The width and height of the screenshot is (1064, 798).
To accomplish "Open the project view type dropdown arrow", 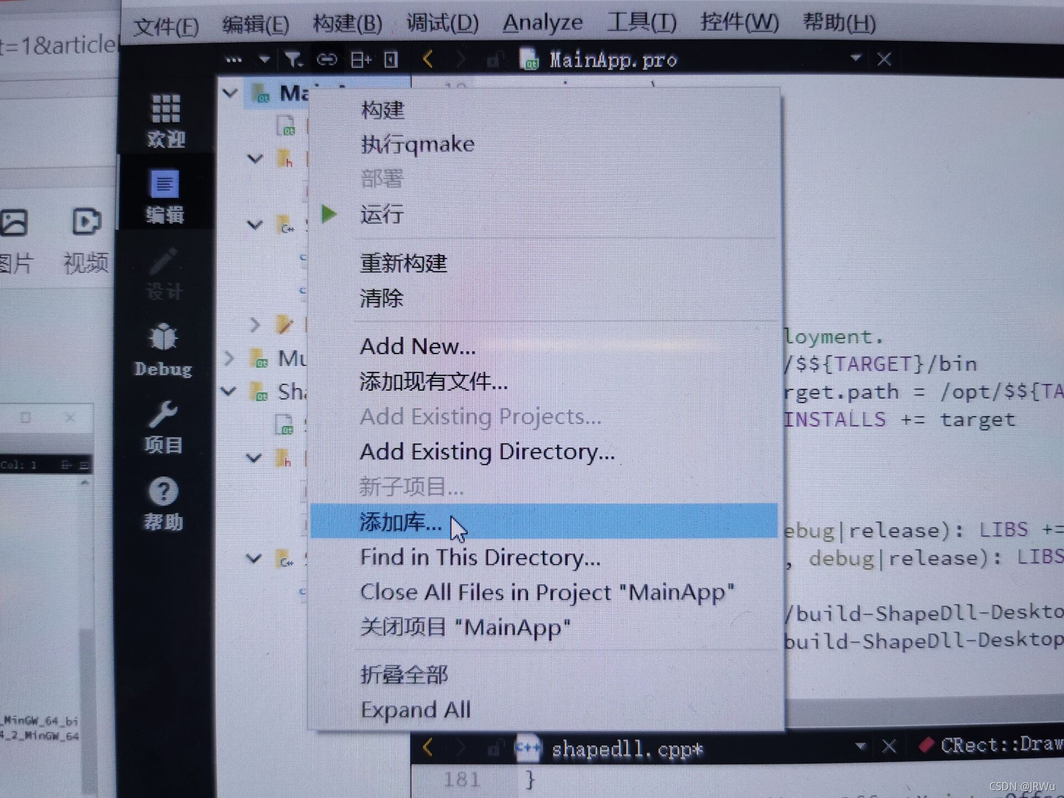I will [x=264, y=59].
